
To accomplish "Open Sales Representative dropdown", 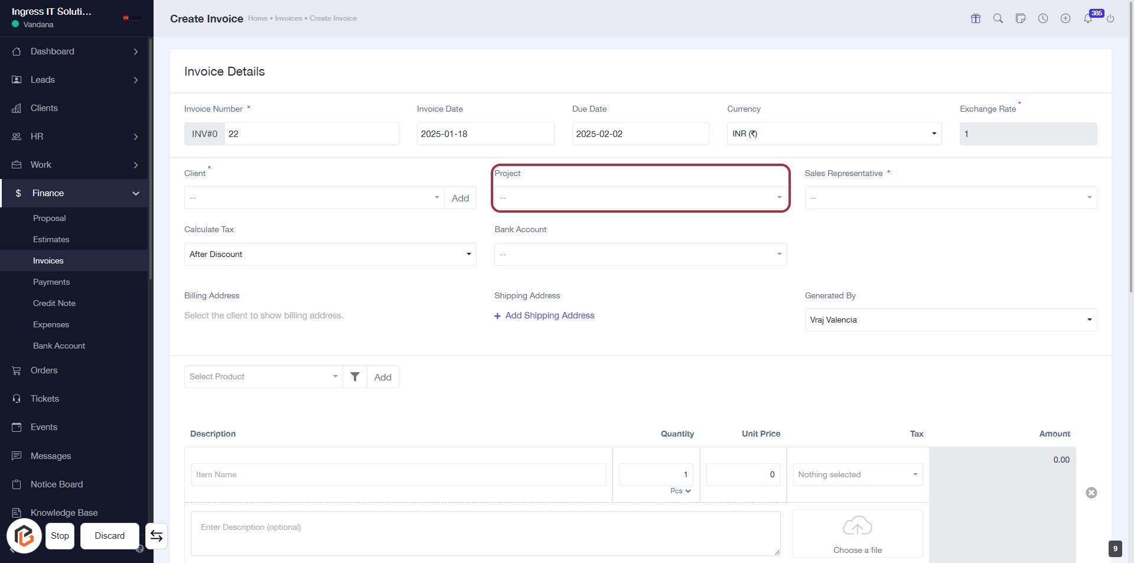I will click(x=950, y=198).
